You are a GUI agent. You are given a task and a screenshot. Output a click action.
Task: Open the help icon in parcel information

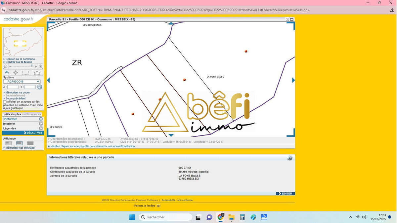[289, 158]
